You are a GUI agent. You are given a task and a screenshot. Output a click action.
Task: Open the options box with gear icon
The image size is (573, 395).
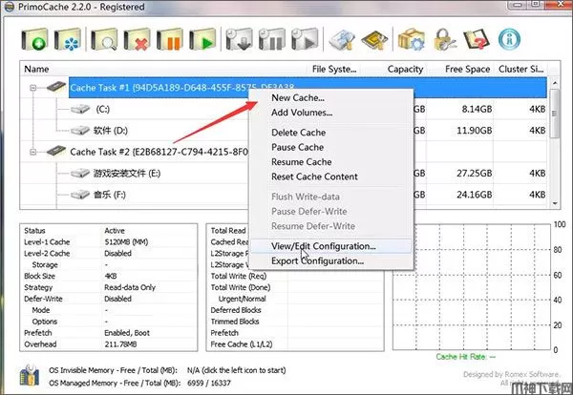click(411, 39)
